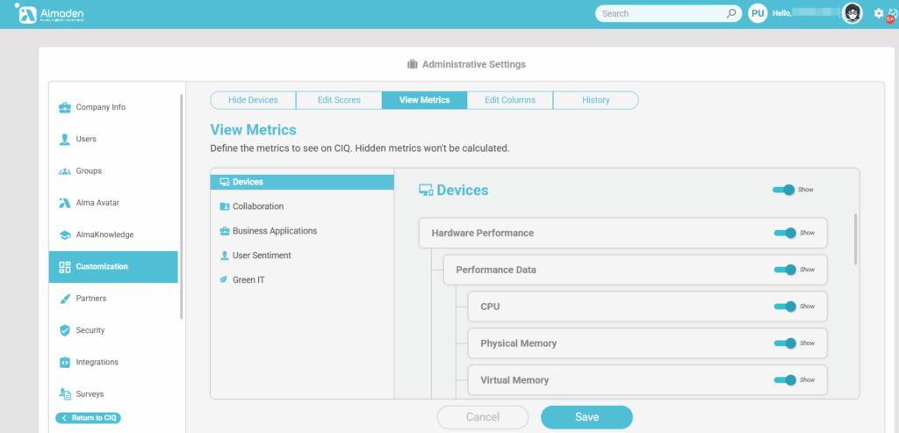Click the Integrations icon in sidebar
This screenshot has height=433, width=899.
coord(65,363)
